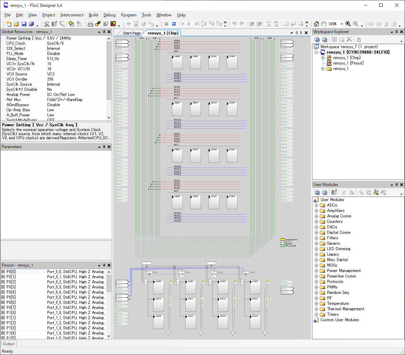This screenshot has height=355, width=405.
Task: Click the yellow plus Add grid icon
Action: click(x=71, y=24)
